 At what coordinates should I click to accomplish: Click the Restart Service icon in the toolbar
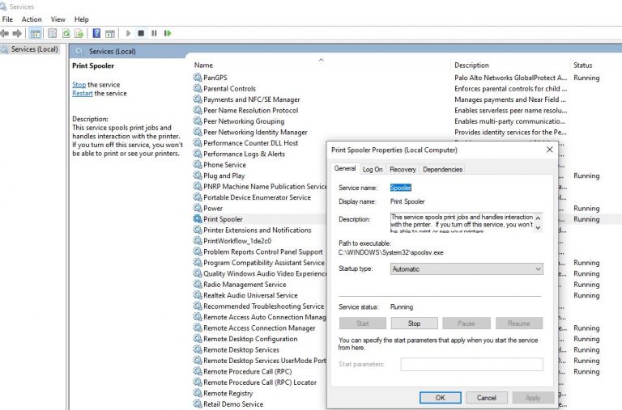point(168,33)
